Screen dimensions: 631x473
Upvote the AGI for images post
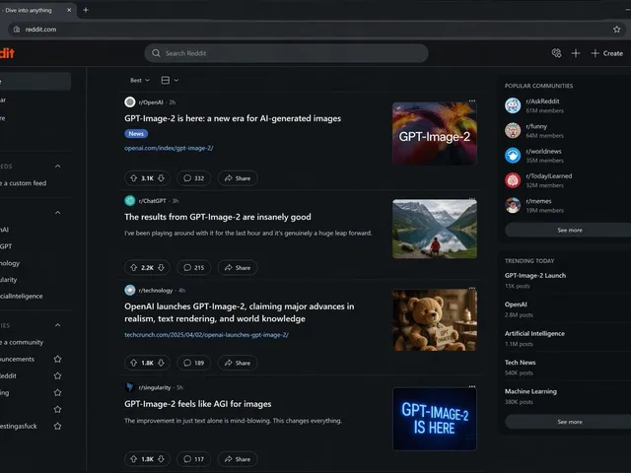pyautogui.click(x=134, y=459)
